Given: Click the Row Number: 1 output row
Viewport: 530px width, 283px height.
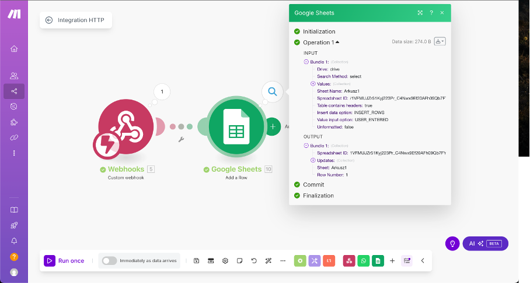Looking at the screenshot, I should point(332,175).
